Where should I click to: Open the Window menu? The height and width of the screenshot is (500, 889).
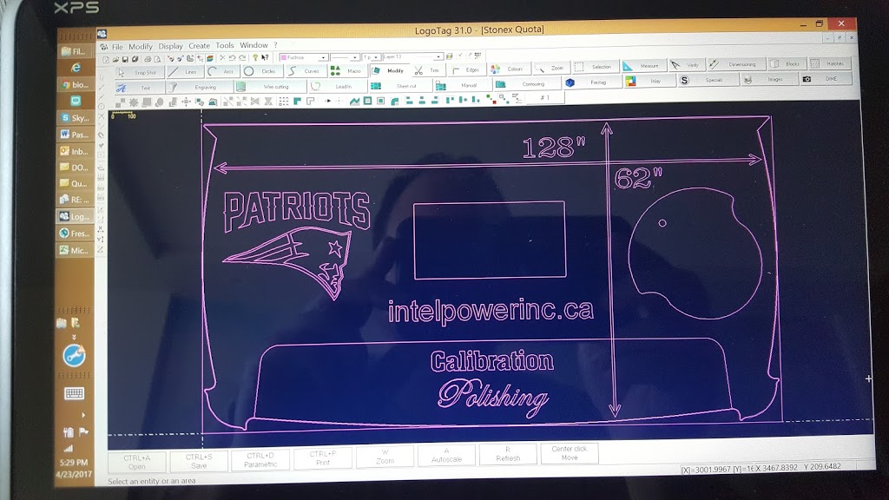tap(254, 45)
